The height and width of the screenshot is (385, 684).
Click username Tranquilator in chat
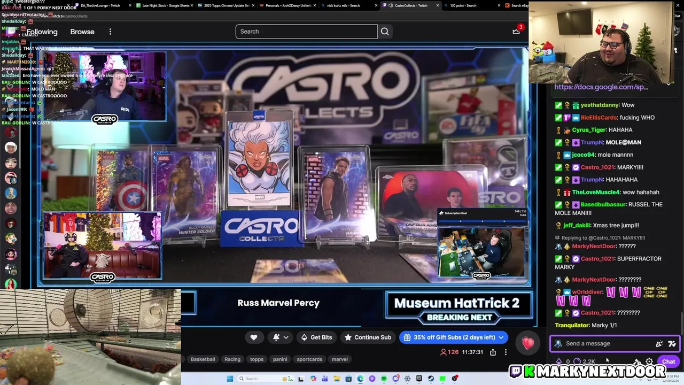click(572, 325)
